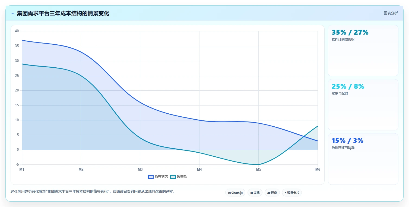Click the M4 x-axis label
This screenshot has width=409, height=207.
pyautogui.click(x=199, y=170)
